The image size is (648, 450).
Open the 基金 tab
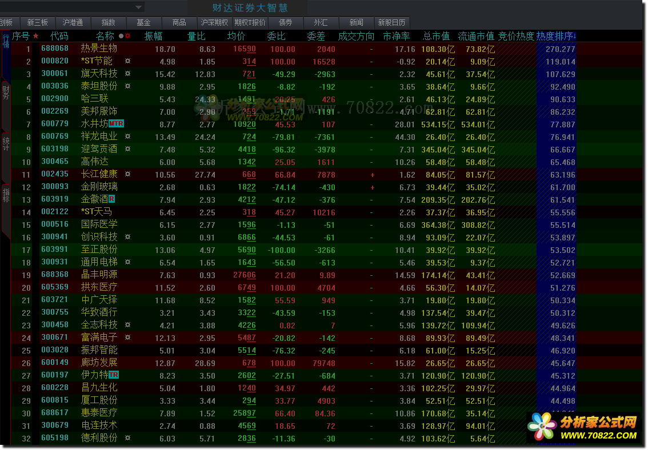pyautogui.click(x=143, y=22)
